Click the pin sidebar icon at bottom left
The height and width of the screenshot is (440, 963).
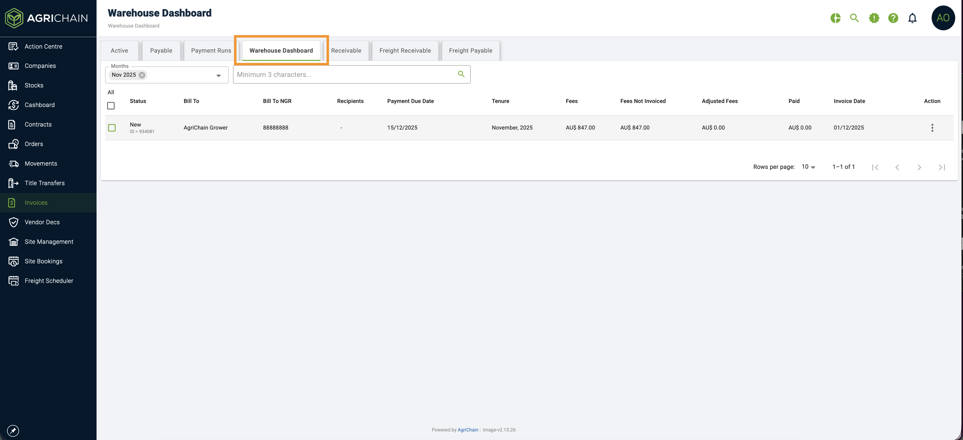coord(13,431)
